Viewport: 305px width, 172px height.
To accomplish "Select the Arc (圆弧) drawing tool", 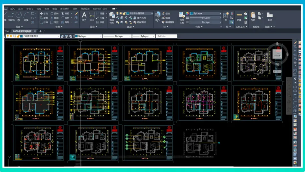I will [x=26, y=16].
